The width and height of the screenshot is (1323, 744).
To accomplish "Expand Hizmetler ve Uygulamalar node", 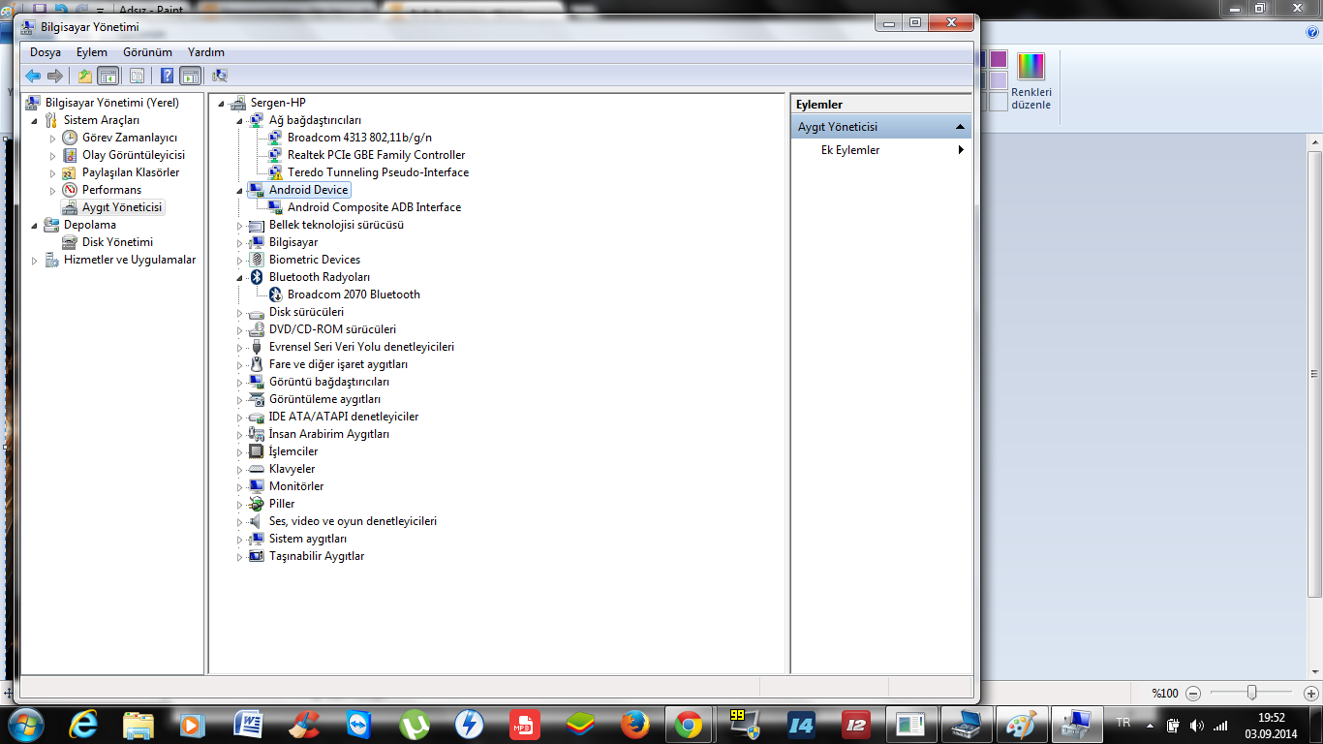I will (35, 260).
